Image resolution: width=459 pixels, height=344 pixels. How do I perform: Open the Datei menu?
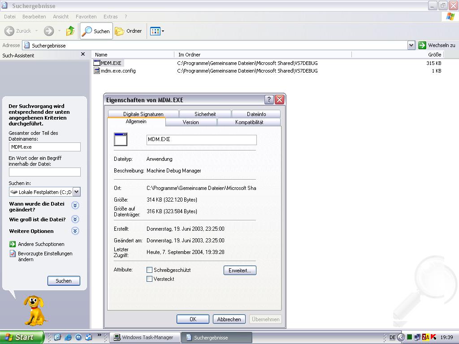pos(10,17)
